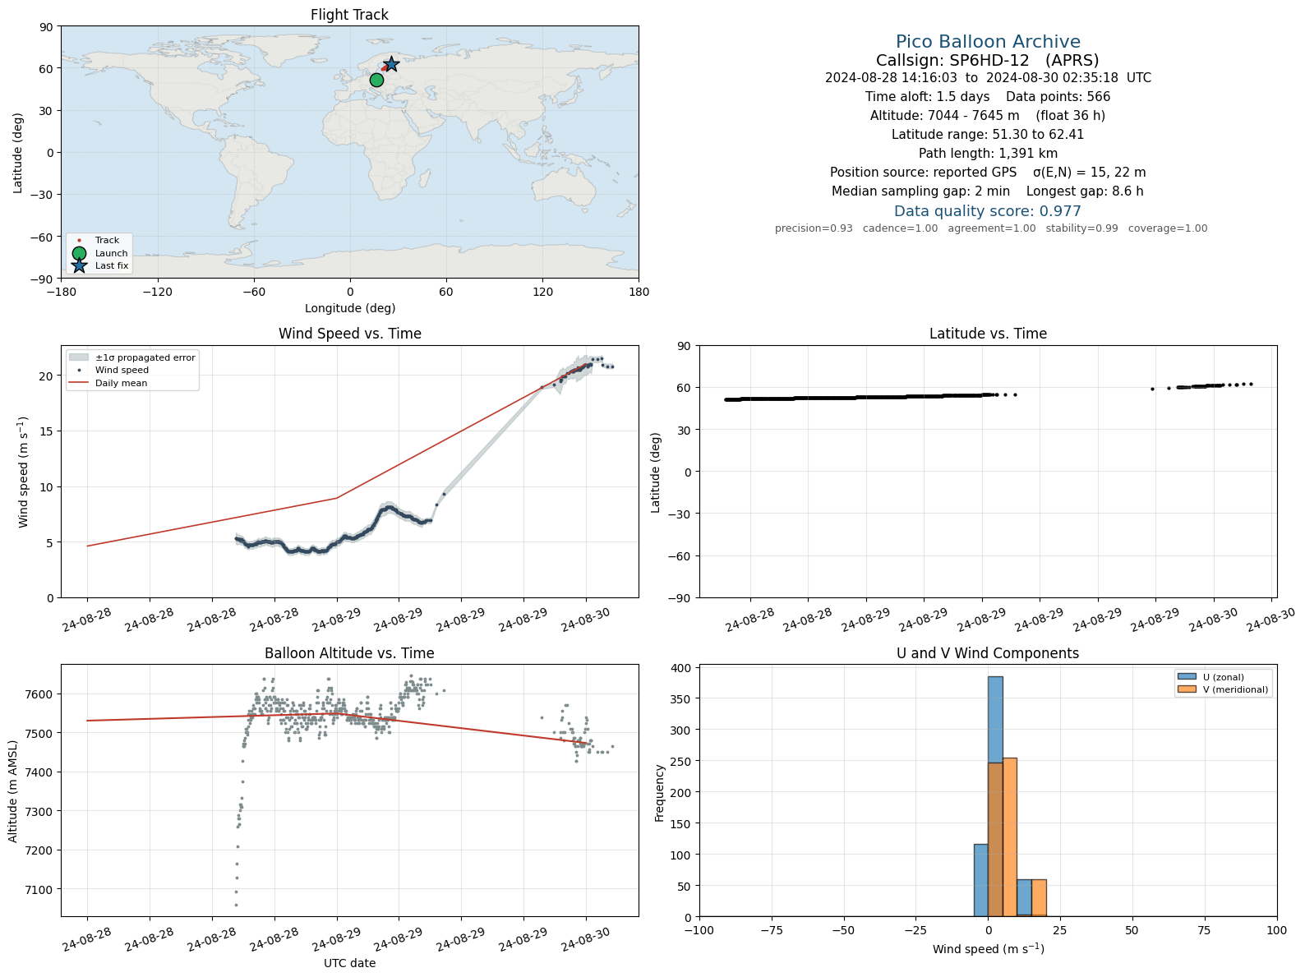The image size is (1305, 977).
Task: Select the Callsign: SP6HD-12 (APRS) line
Action: (x=988, y=60)
